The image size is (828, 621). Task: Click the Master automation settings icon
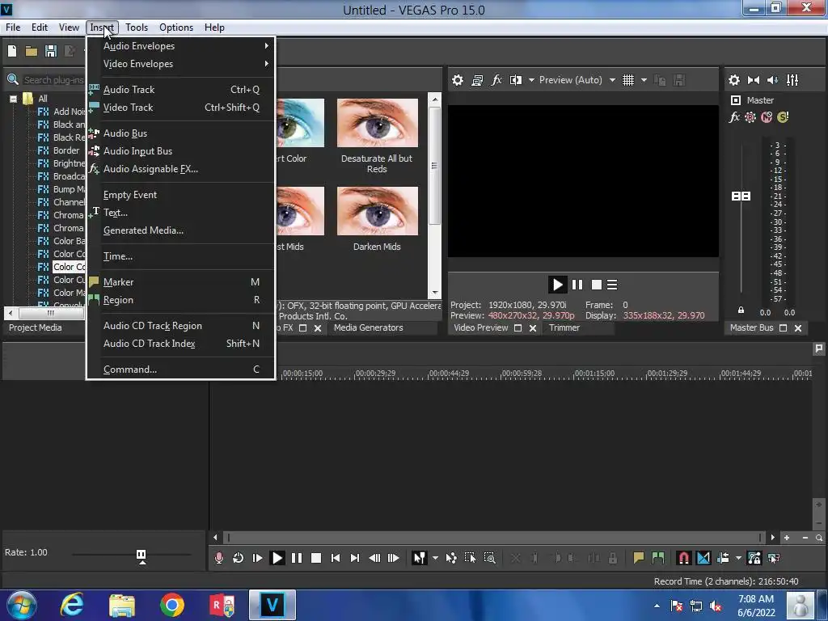750,117
